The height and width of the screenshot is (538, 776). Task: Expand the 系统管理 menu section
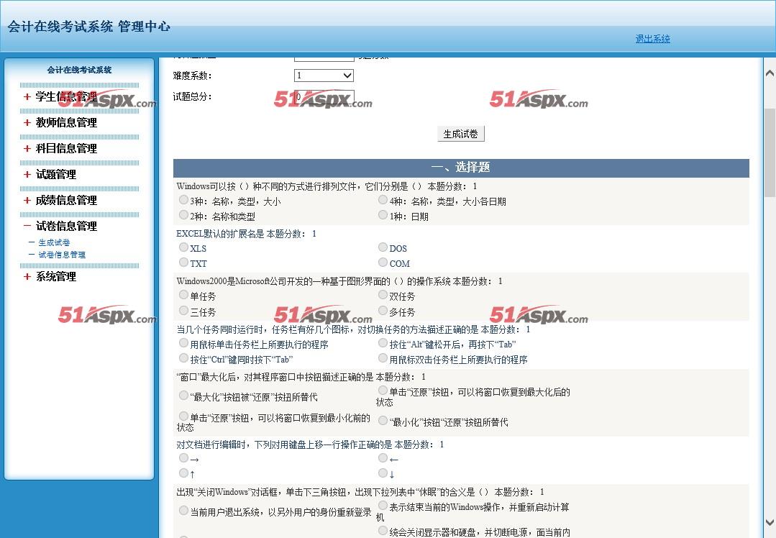point(56,277)
